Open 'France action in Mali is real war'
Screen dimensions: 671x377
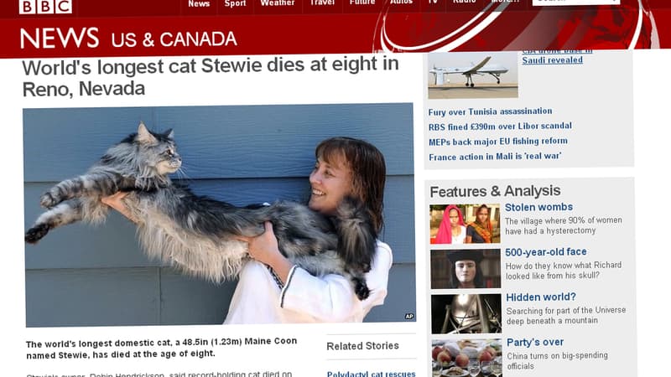click(x=495, y=157)
